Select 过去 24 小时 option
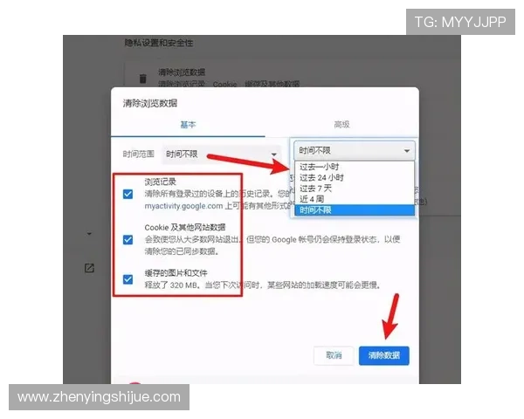Viewport: 524px width, 419px height. pos(355,177)
